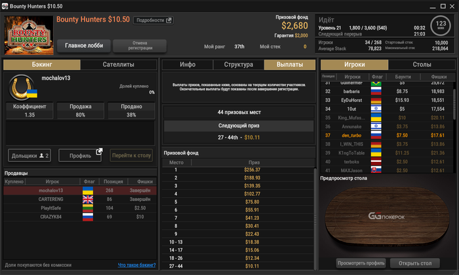Viewport: 459px width, 275px height.
Task: Select the Игроки tab
Action: 355,65
